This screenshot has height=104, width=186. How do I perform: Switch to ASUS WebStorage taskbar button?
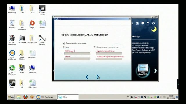(x=46, y=97)
